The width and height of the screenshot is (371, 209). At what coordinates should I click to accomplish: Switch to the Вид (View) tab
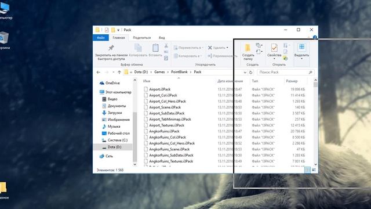(162, 38)
